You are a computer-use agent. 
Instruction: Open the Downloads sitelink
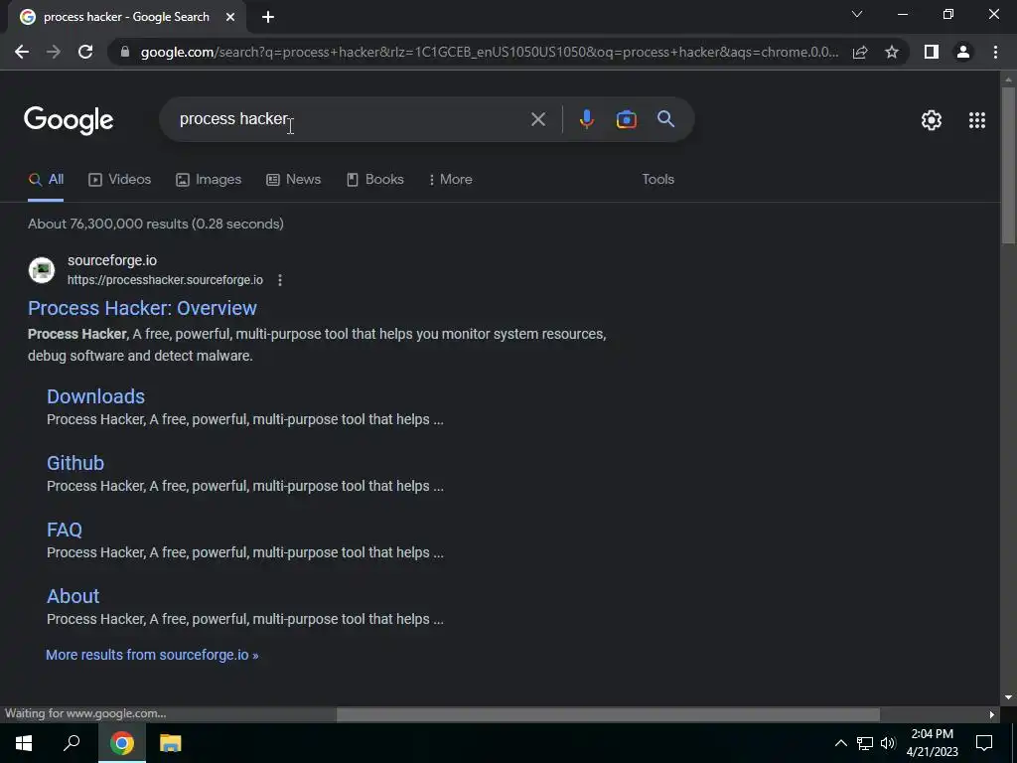pyautogui.click(x=95, y=396)
